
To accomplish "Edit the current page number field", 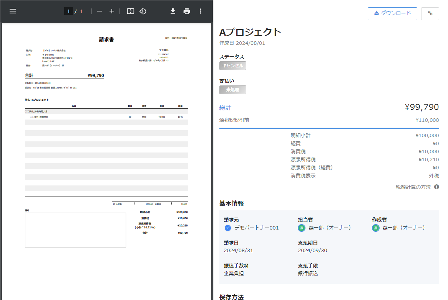I will point(68,11).
